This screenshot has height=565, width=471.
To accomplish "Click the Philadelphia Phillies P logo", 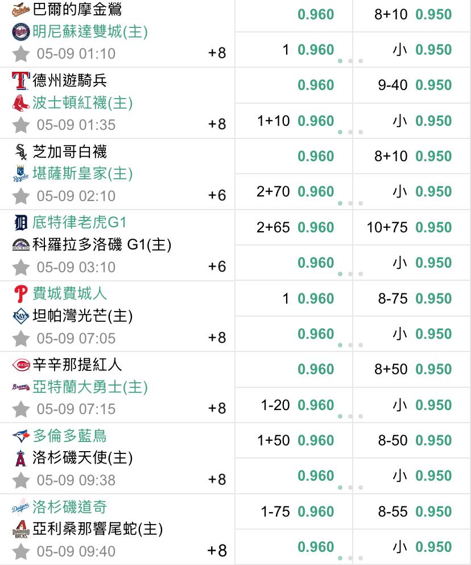I will 21,294.
